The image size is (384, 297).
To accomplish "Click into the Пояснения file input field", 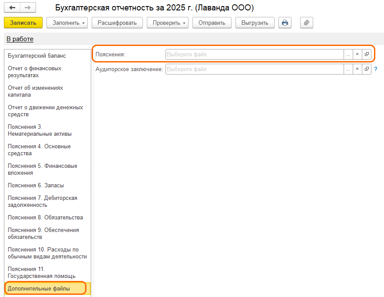I will click(x=254, y=54).
